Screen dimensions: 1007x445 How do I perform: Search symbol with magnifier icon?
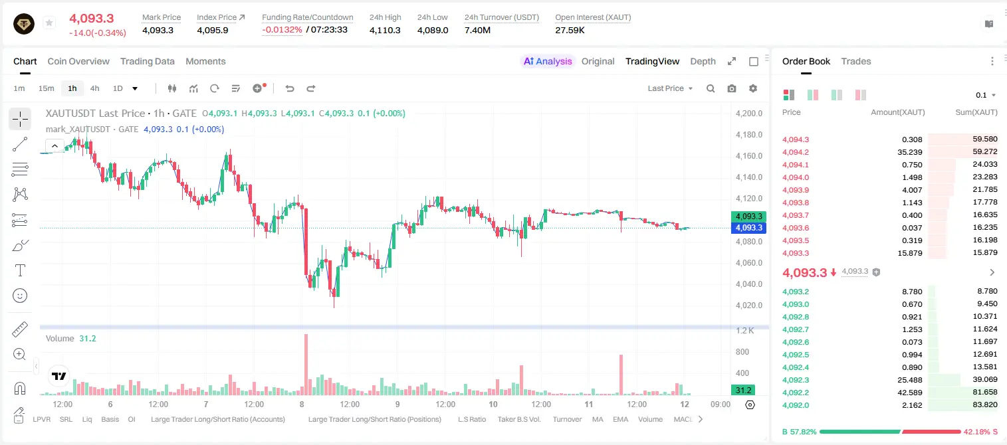pyautogui.click(x=711, y=88)
